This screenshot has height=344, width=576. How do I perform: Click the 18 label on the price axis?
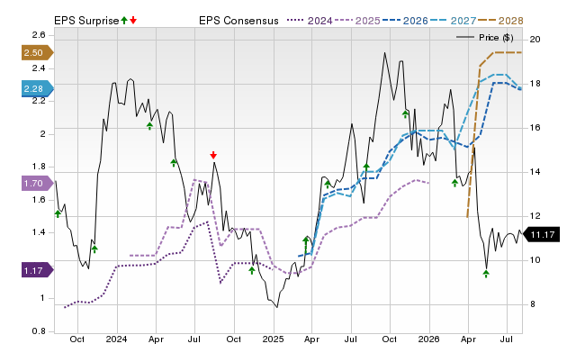pyautogui.click(x=535, y=84)
